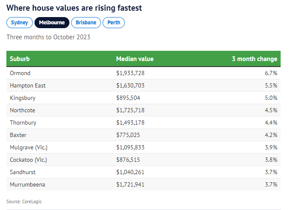This screenshot has width=290, height=210.
Task: Click the 4.4% change for Thornbury
Action: 271,122
